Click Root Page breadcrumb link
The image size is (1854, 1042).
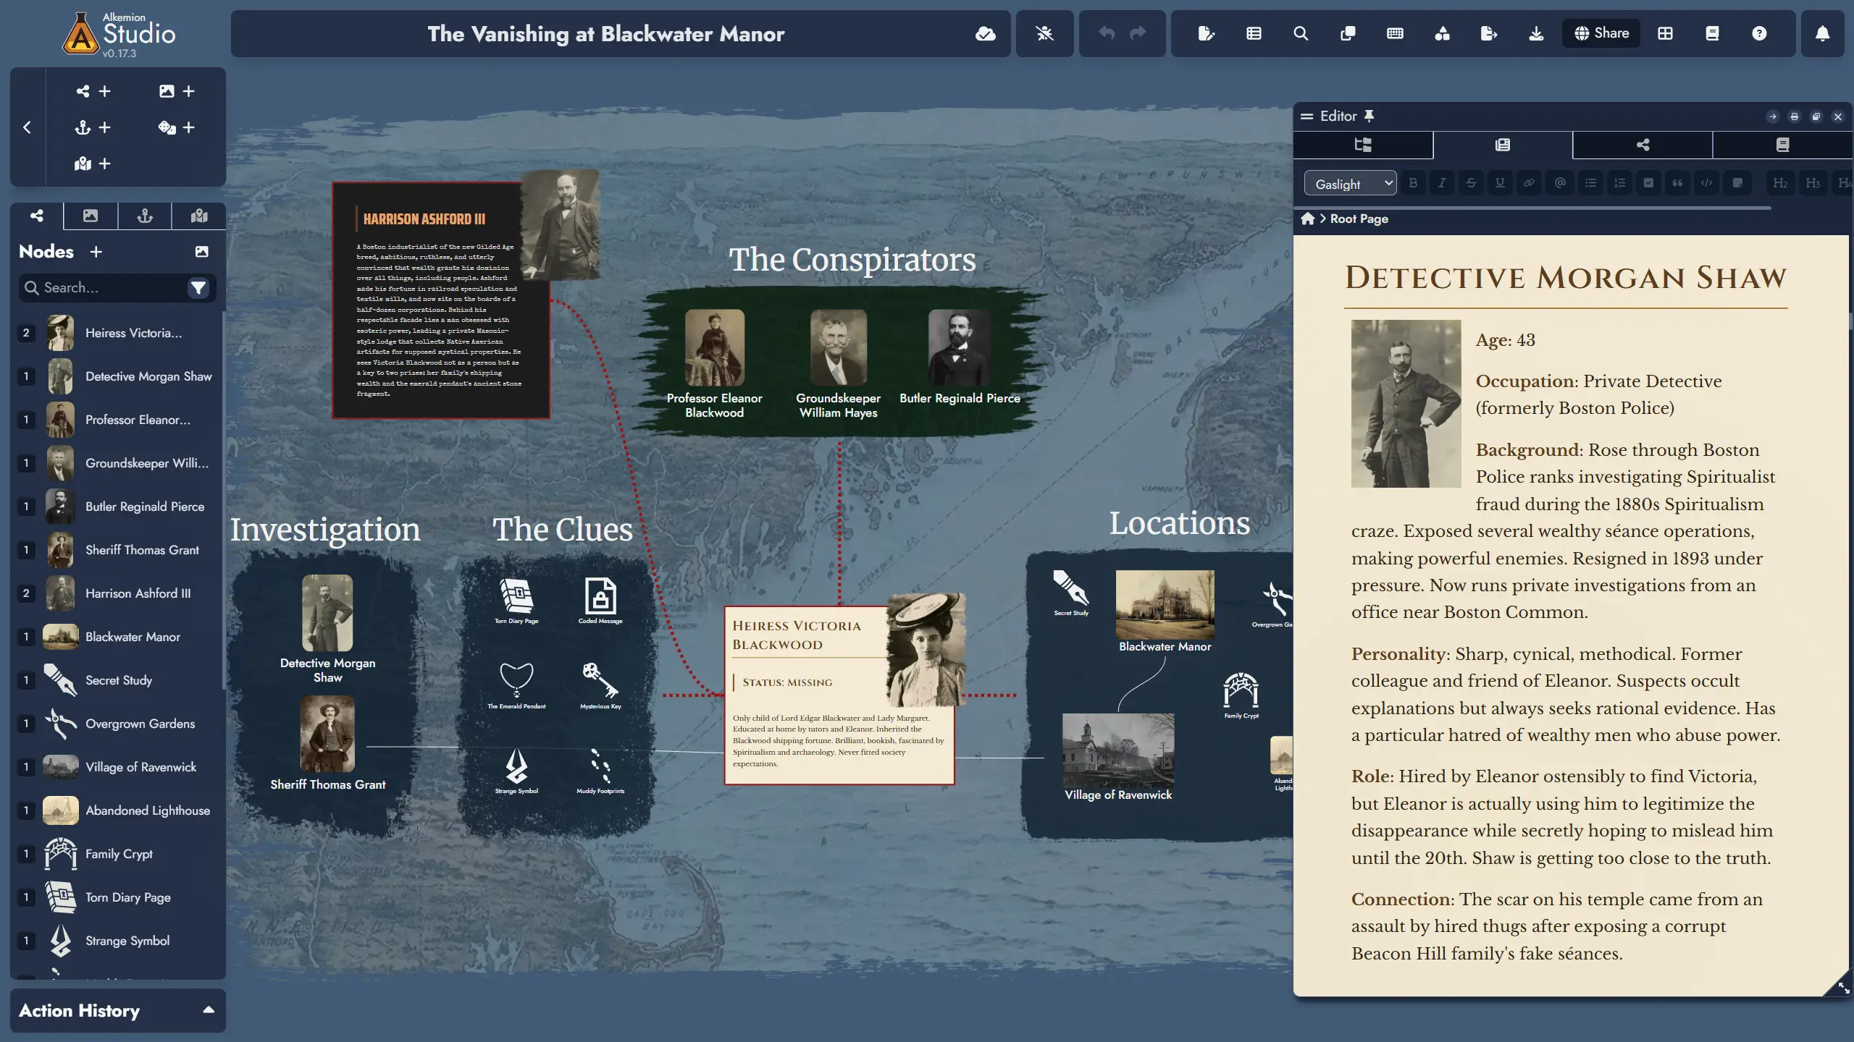tap(1359, 219)
